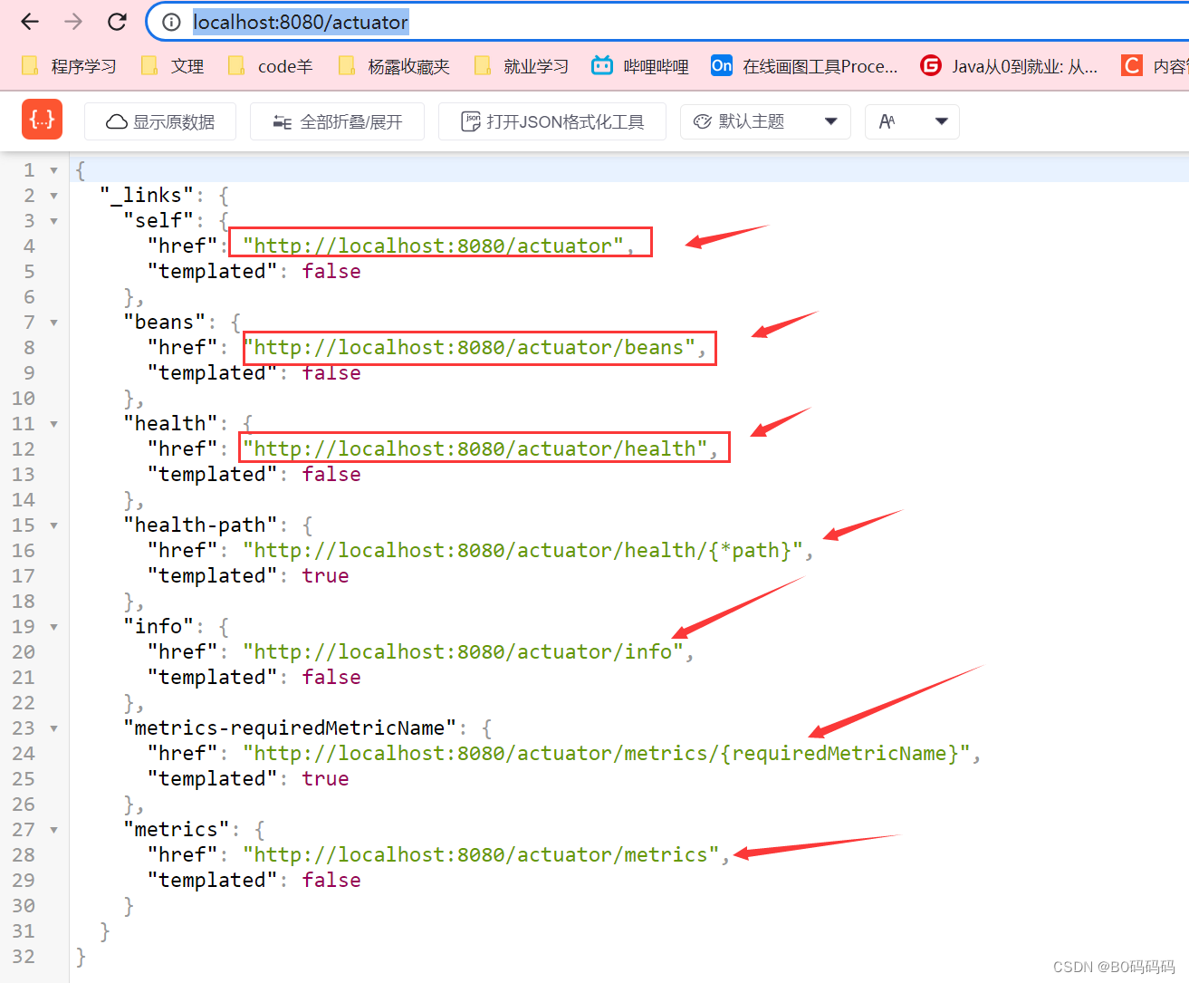Click the true value on line 25

pyautogui.click(x=325, y=778)
